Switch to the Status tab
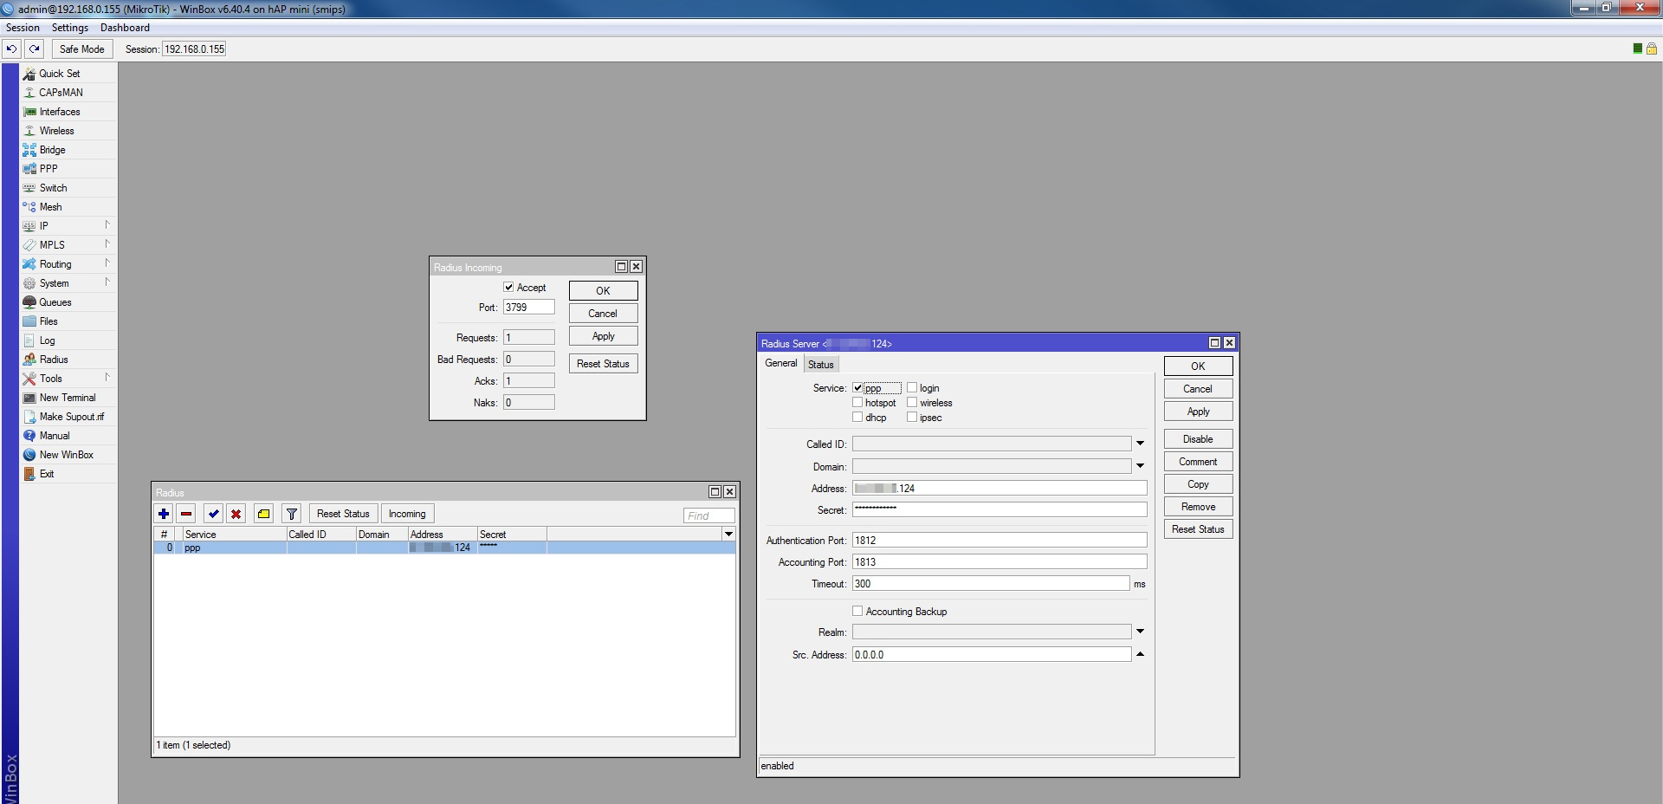Image resolution: width=1663 pixels, height=804 pixels. coord(820,365)
